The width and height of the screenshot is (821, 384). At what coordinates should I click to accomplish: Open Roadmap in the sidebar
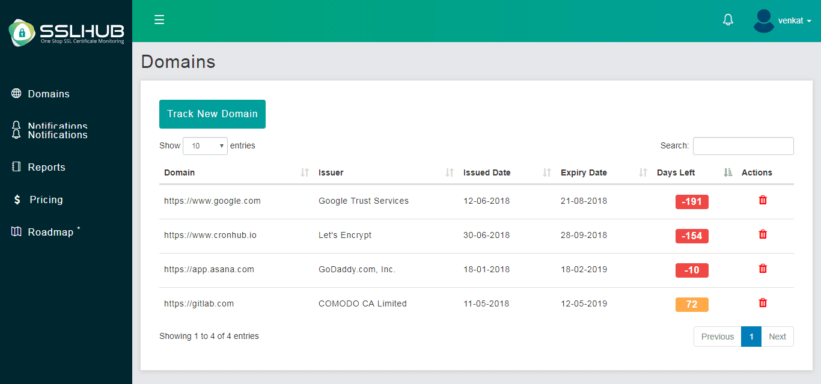pos(50,232)
